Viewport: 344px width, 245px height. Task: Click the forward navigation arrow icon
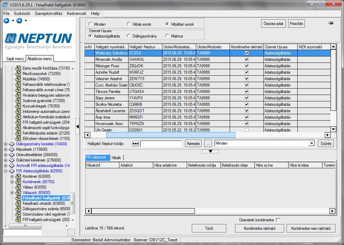[19, 21]
